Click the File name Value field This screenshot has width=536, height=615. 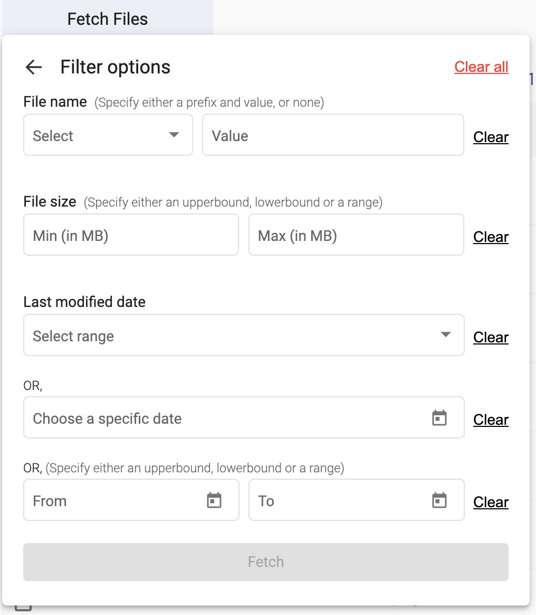click(332, 135)
